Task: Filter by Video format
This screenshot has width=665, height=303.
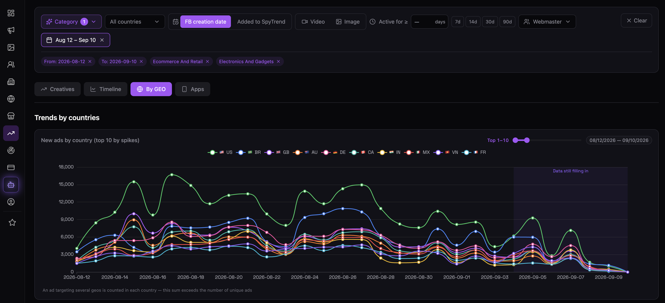Action: point(313,22)
